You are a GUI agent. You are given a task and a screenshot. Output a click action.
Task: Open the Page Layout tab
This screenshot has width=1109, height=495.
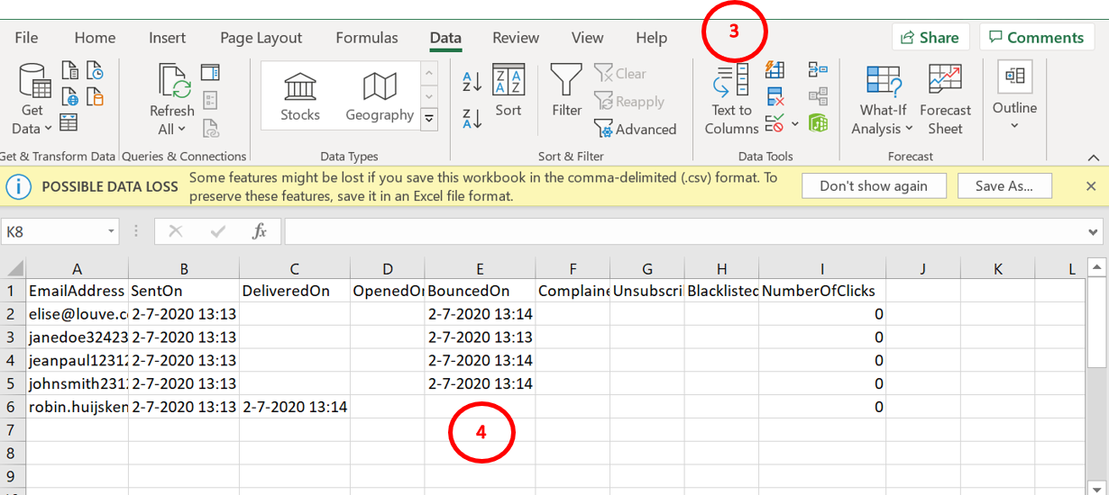tap(261, 38)
